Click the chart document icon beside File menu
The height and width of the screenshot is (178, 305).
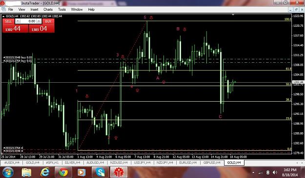(3, 9)
